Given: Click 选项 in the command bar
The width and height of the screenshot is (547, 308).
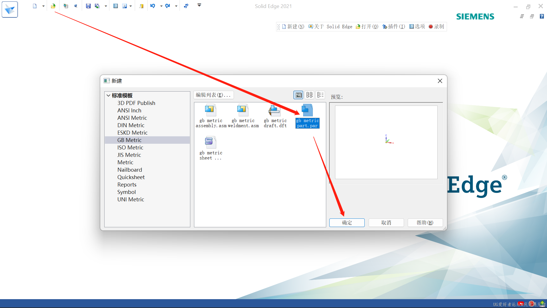Looking at the screenshot, I should (x=417, y=27).
